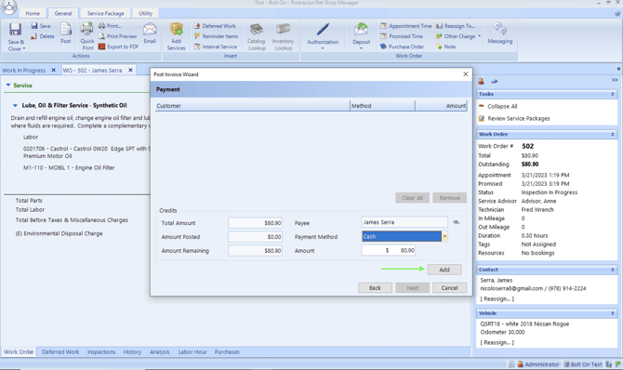Click the Back button in the wizard
This screenshot has height=370, width=623.
(375, 288)
